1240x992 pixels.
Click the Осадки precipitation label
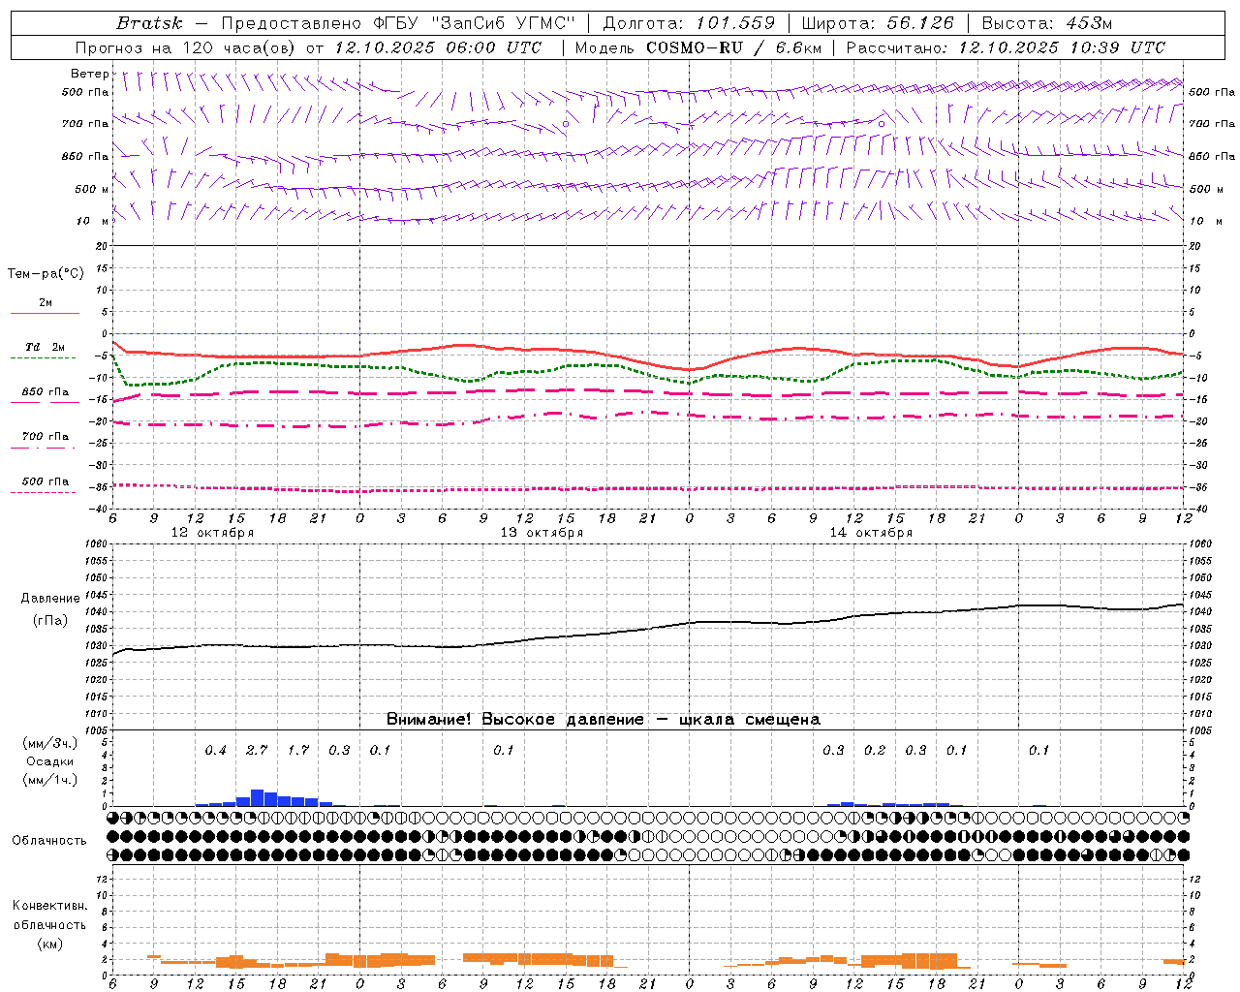pos(50,761)
